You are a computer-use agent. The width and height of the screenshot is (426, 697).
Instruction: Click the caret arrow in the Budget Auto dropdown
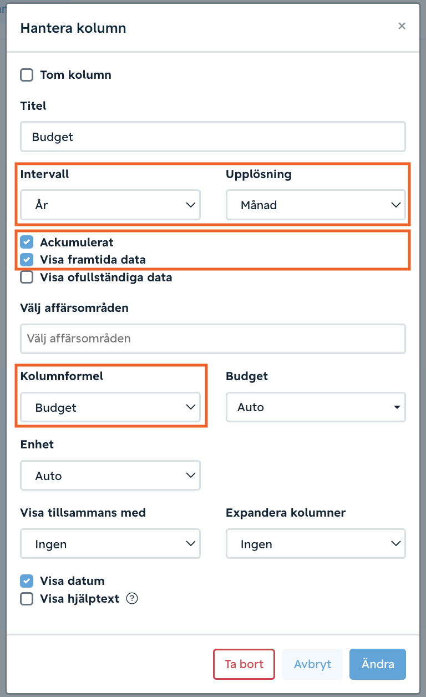pyautogui.click(x=397, y=407)
